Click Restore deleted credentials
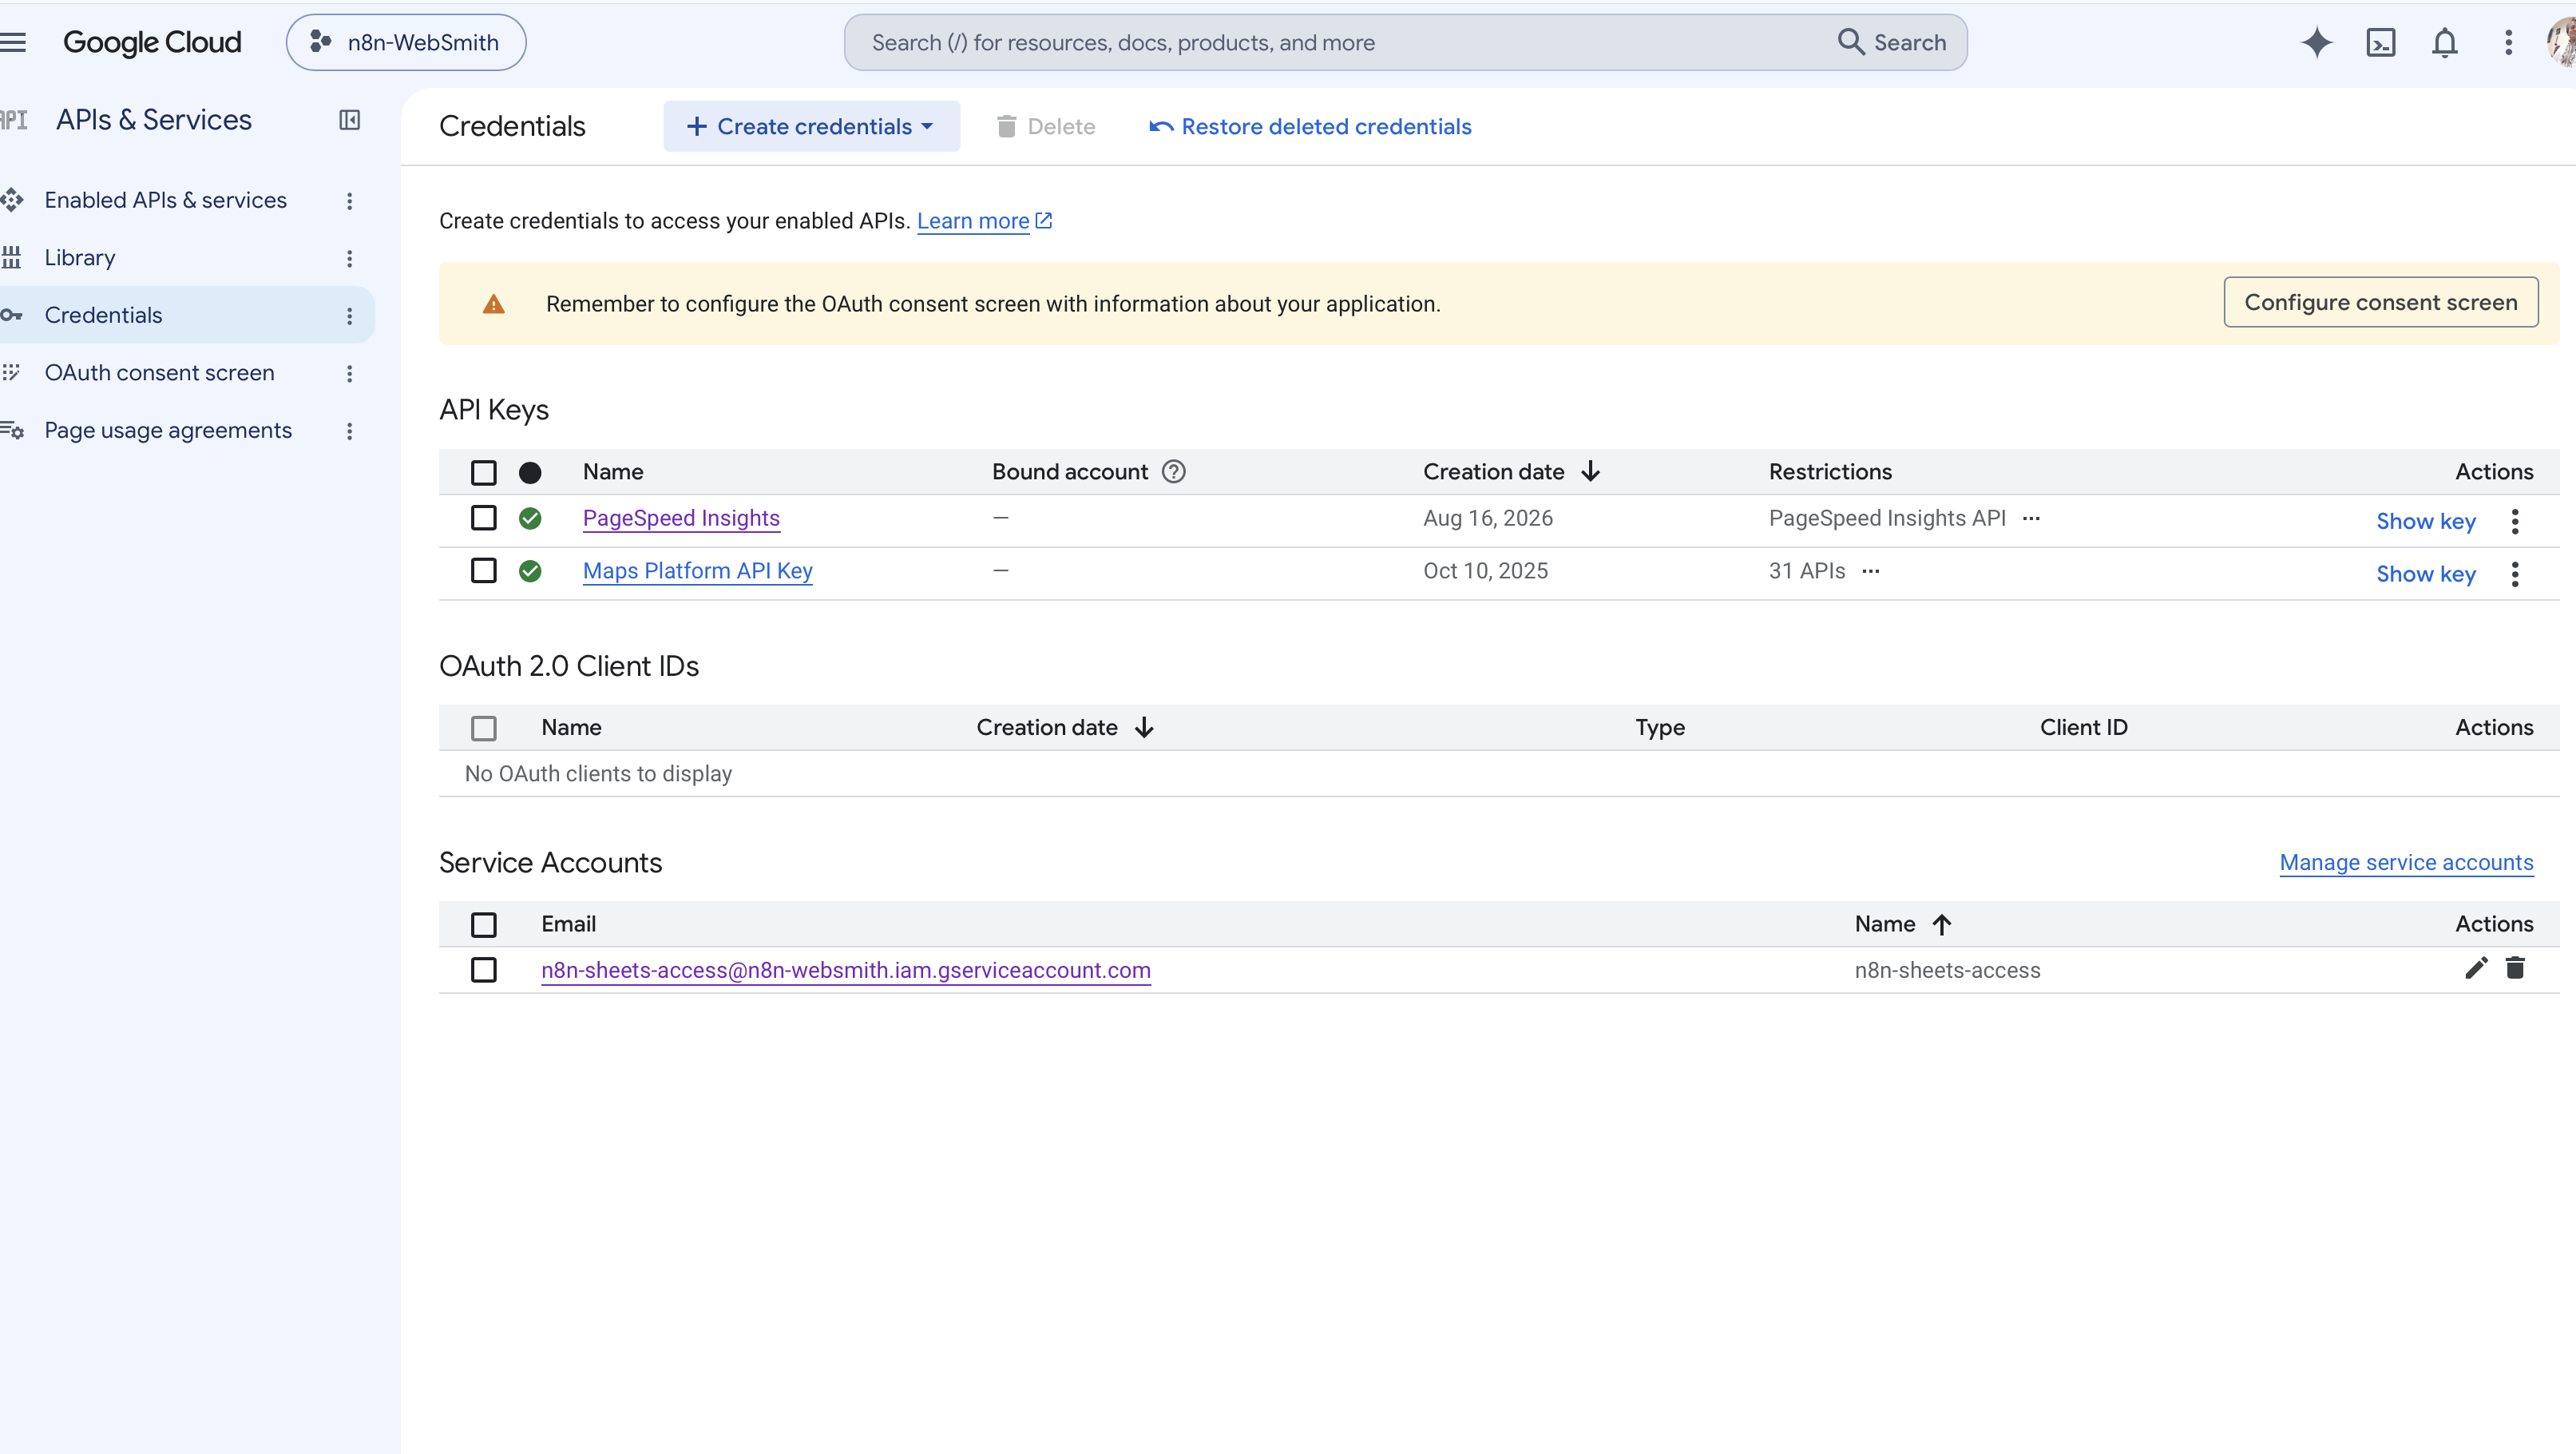 tap(1310, 126)
